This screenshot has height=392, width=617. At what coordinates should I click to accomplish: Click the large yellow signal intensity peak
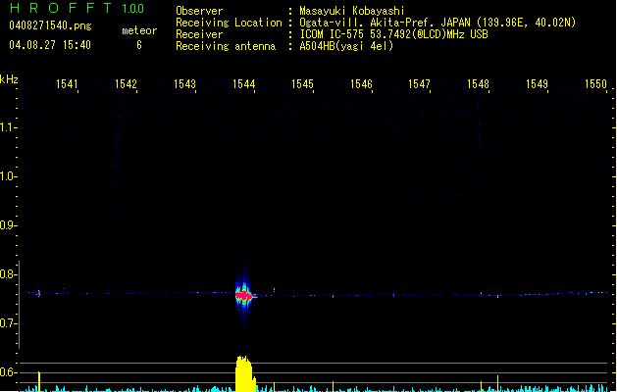click(244, 374)
